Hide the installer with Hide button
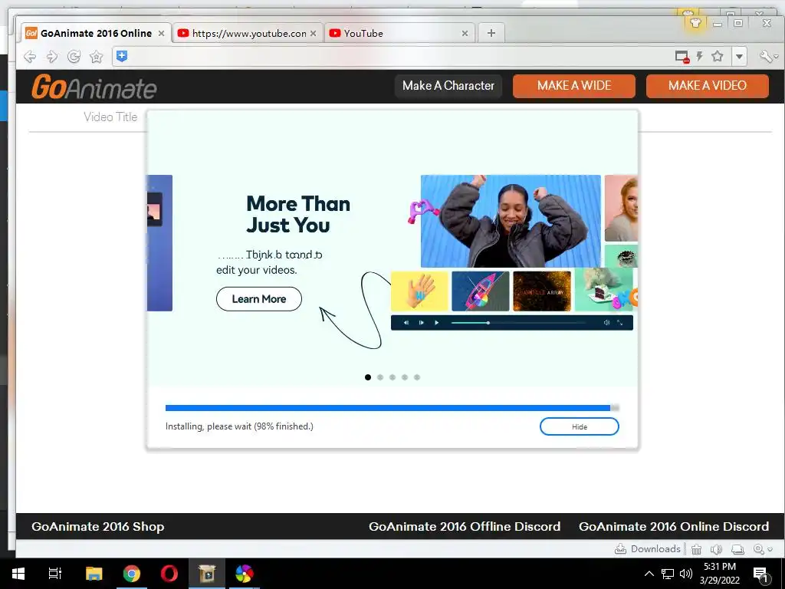Screen dimensions: 785x589 (580, 426)
